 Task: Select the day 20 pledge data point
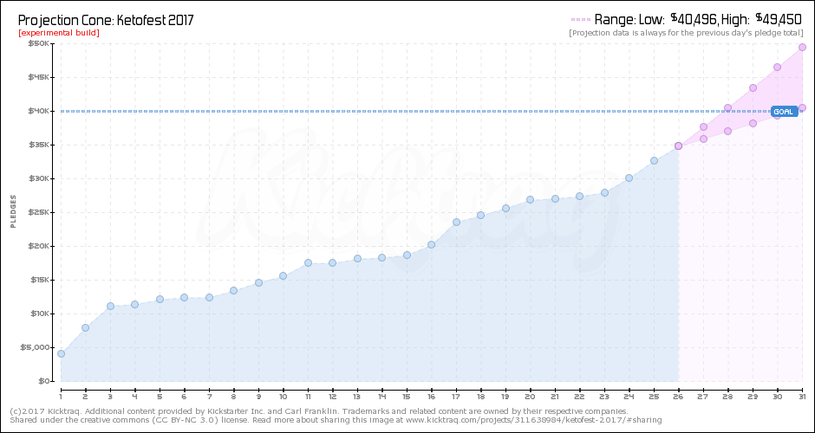coord(530,199)
